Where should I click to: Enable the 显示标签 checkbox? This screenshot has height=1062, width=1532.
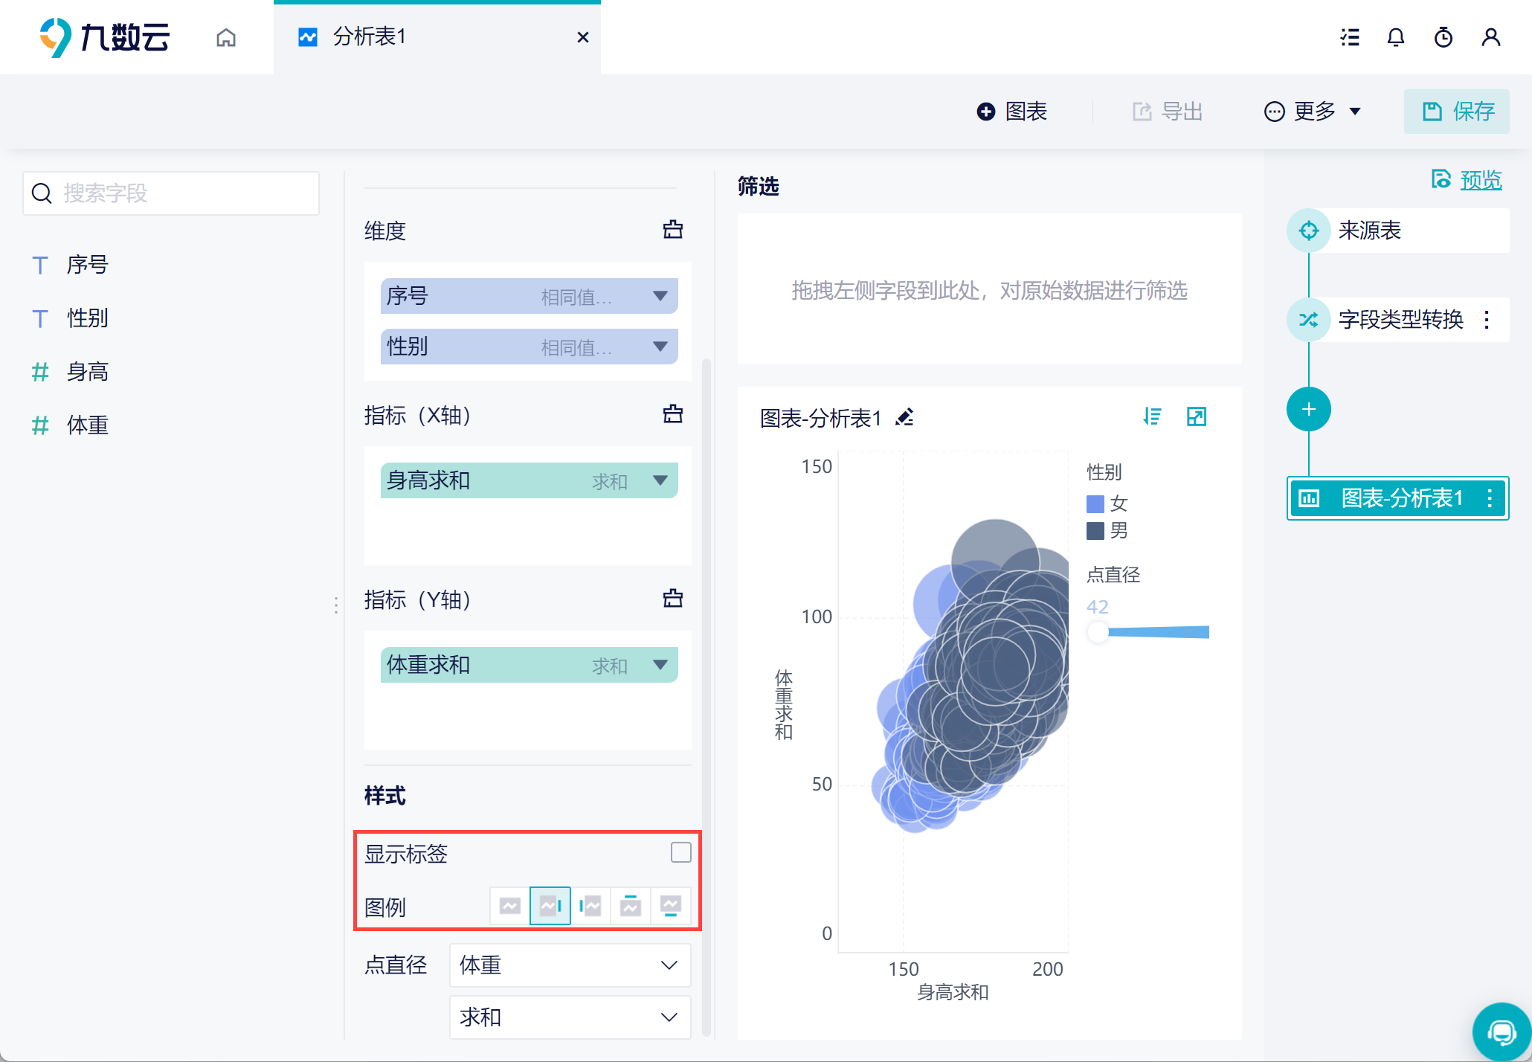[680, 852]
